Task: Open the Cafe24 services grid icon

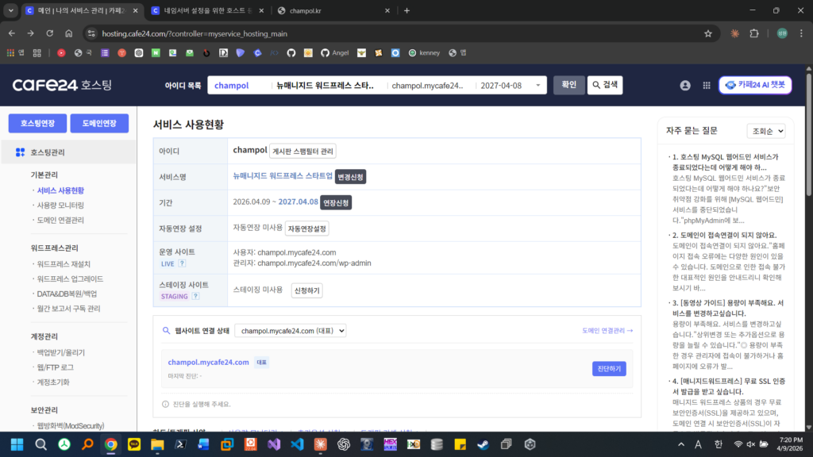Action: (x=706, y=86)
